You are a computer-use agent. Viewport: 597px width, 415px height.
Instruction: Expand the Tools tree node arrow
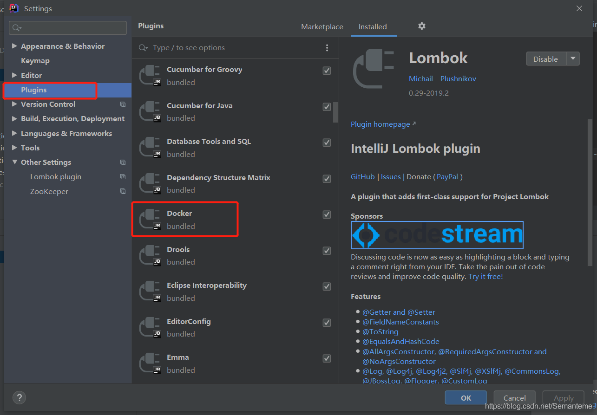point(14,148)
